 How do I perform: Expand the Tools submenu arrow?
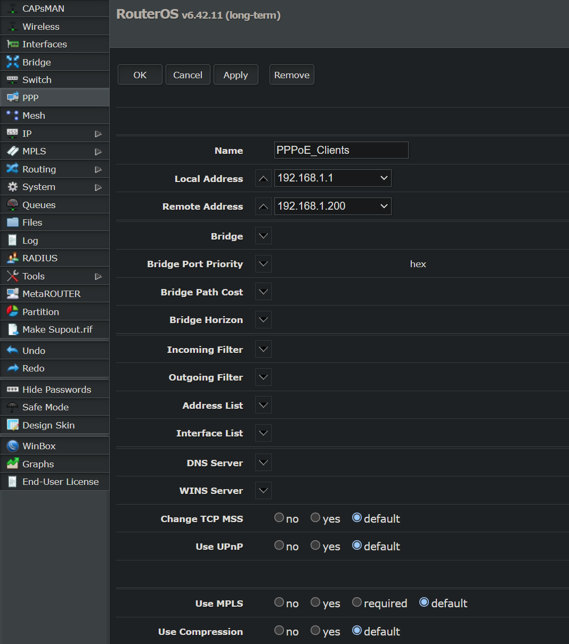98,276
